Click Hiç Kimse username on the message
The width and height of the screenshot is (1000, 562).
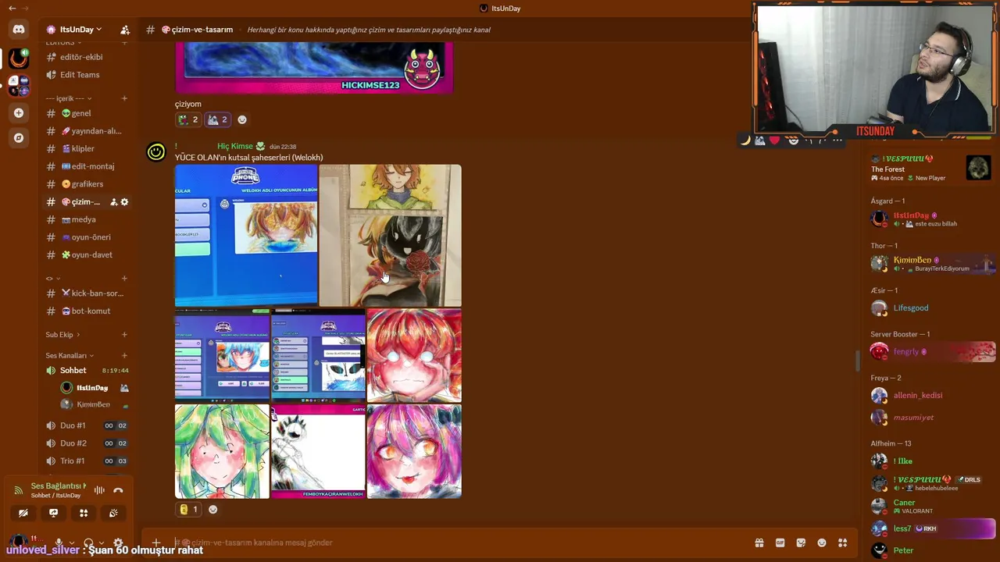234,146
